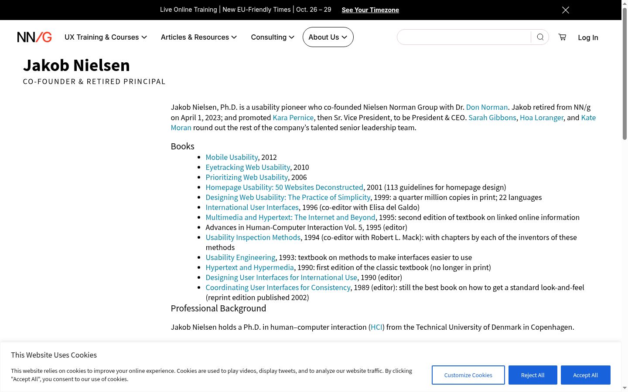
Task: Follow the Kara Pernice link
Action: point(293,118)
